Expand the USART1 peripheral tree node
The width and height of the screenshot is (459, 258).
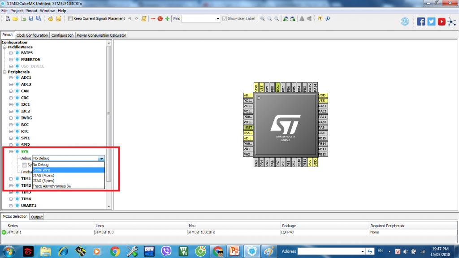coord(10,206)
